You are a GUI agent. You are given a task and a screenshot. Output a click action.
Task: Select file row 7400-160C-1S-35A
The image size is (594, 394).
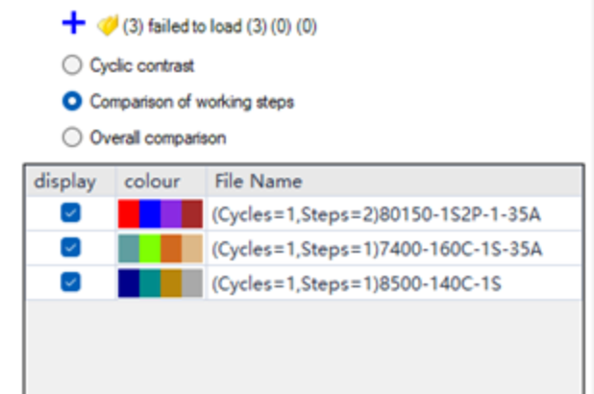click(x=377, y=249)
